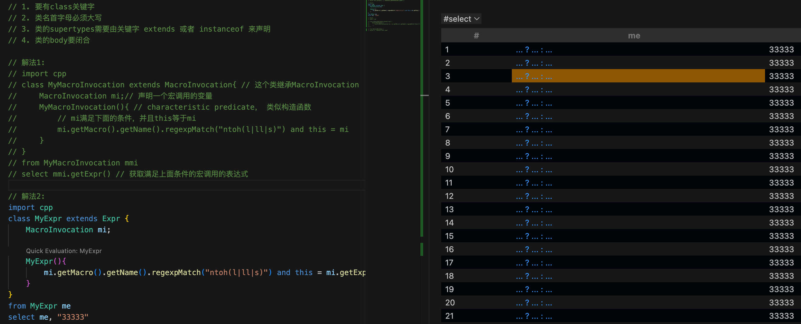Open result link in row 6
The width and height of the screenshot is (801, 324).
[534, 116]
